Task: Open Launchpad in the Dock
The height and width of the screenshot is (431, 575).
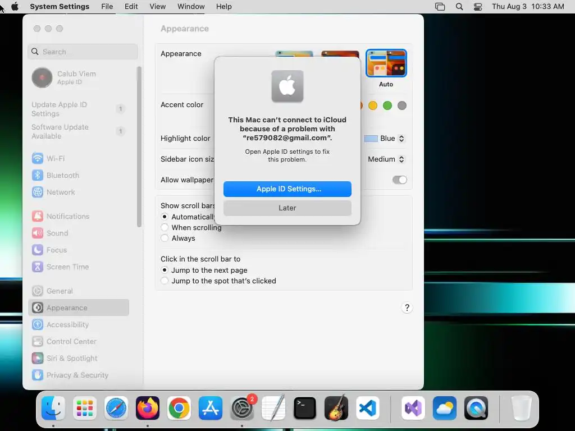Action: click(x=85, y=408)
